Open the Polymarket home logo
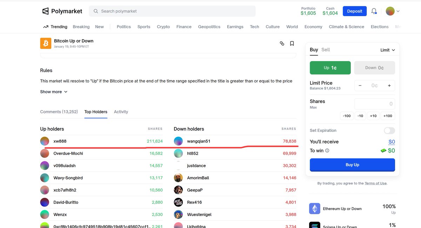The height and width of the screenshot is (228, 421). coord(62,11)
